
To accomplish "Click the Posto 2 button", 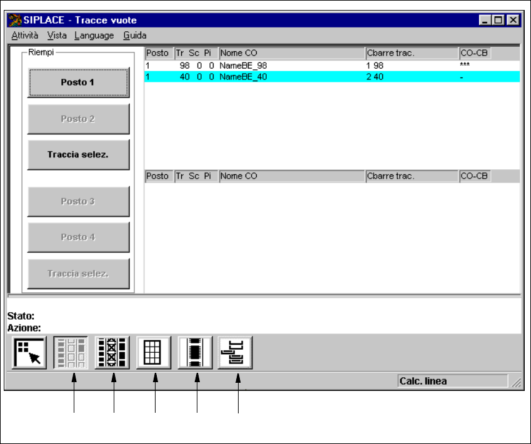I will pos(78,119).
